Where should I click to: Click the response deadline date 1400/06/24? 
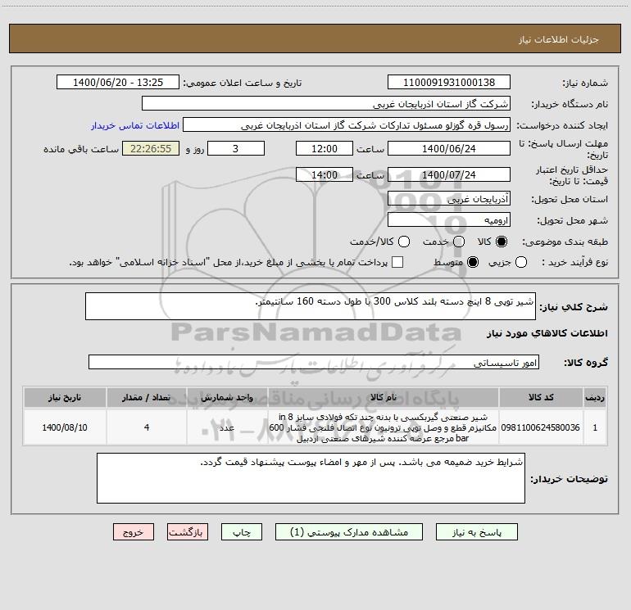pos(449,148)
